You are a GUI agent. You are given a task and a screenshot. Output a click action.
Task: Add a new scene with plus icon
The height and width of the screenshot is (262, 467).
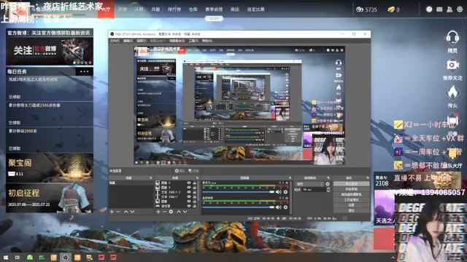point(112,212)
